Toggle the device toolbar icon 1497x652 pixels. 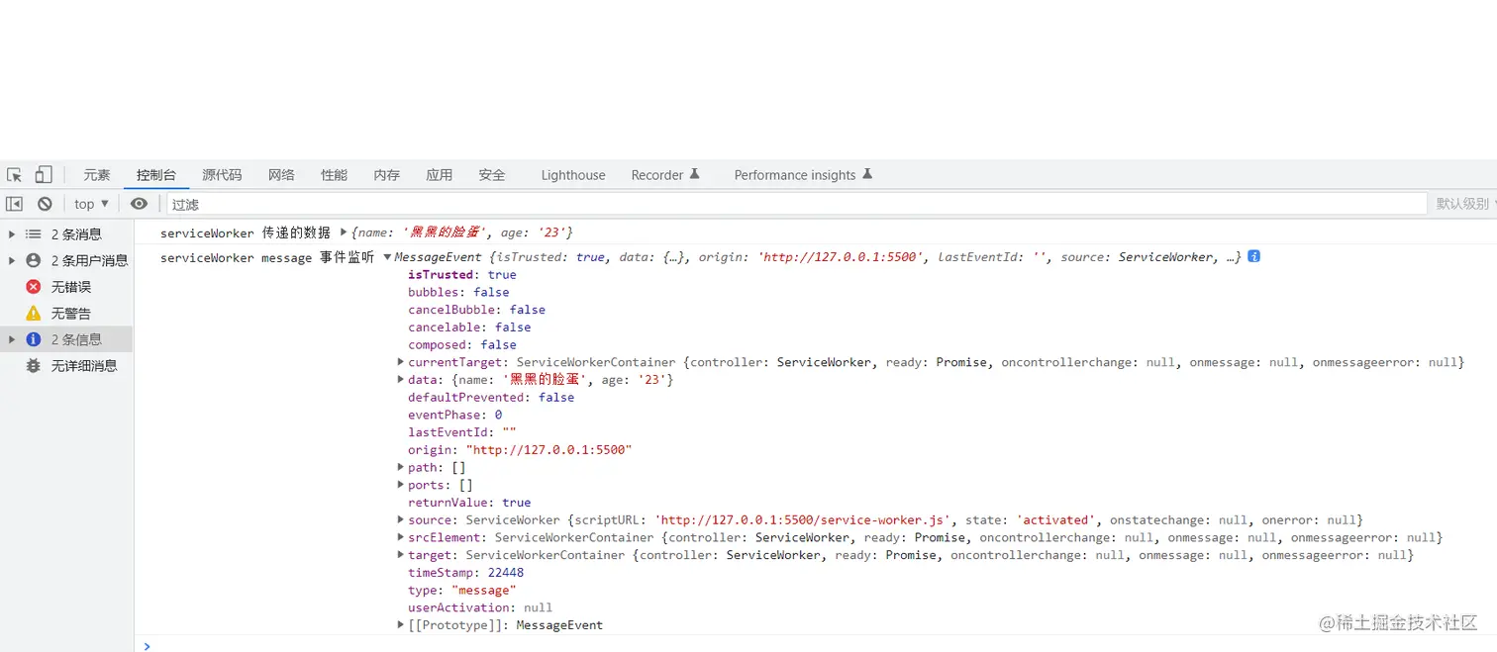coord(44,175)
